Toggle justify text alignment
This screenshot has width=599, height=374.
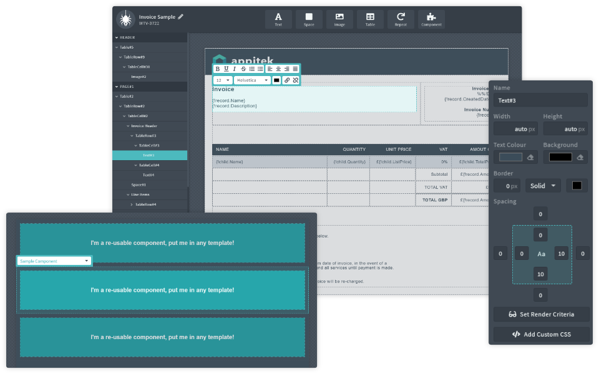295,69
